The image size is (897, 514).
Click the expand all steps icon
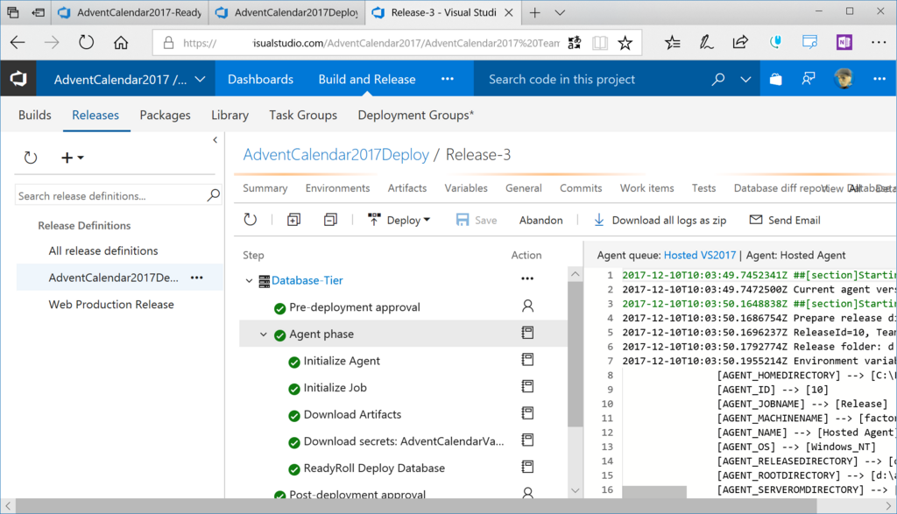294,220
